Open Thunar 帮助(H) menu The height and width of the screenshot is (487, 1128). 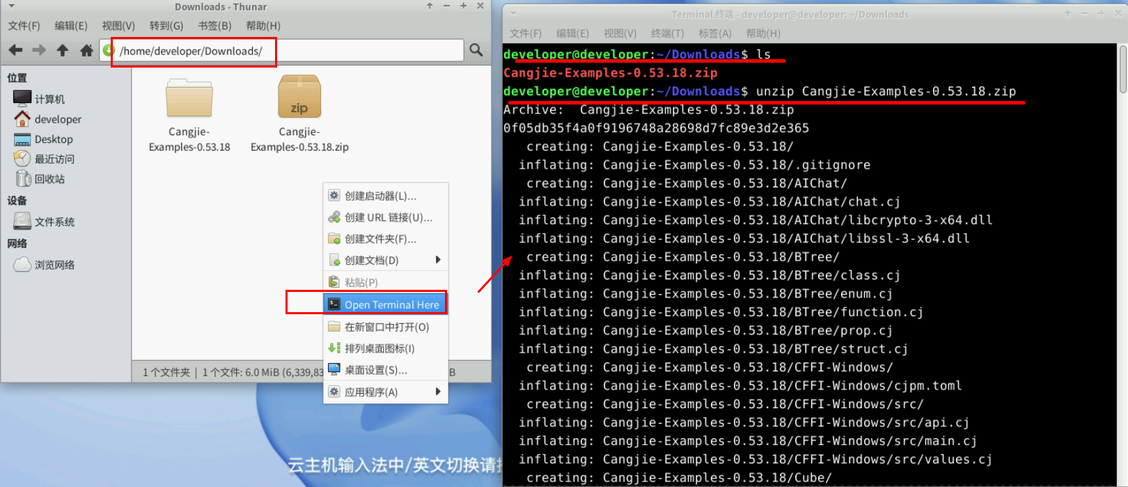point(263,26)
